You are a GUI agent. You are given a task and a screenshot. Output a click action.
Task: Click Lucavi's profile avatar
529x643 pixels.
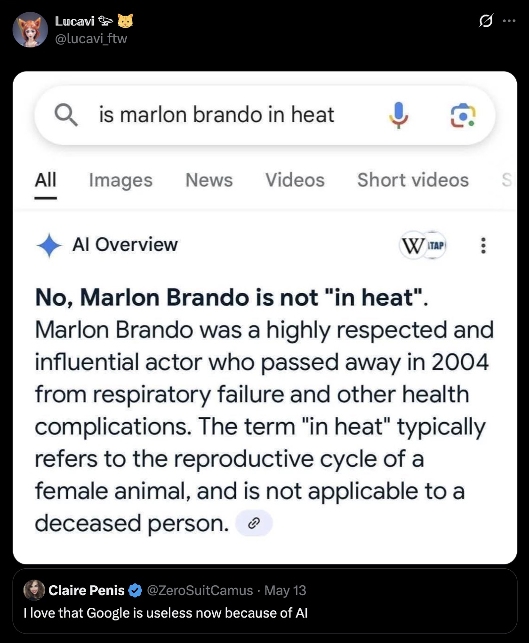[30, 29]
